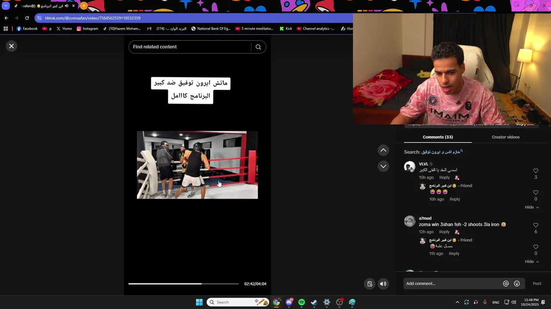This screenshot has height=309, width=551.
Task: Open the taskbar volume speaker icon
Action: [514, 302]
